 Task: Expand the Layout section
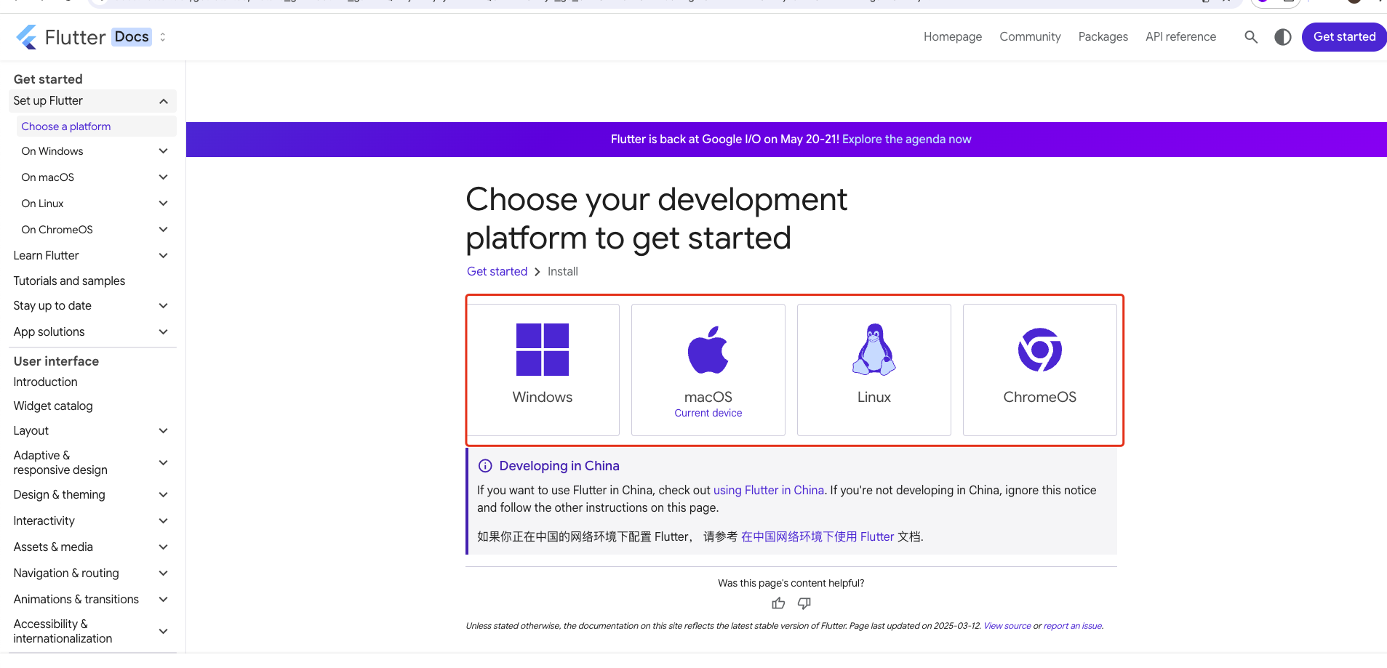pos(164,431)
